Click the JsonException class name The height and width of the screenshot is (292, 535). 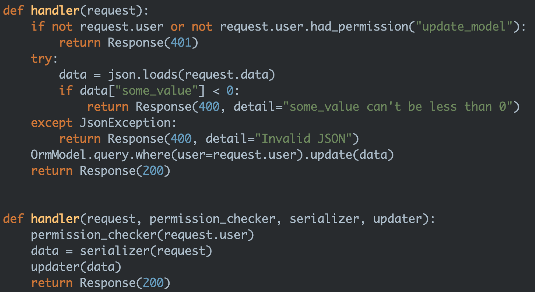coord(125,123)
